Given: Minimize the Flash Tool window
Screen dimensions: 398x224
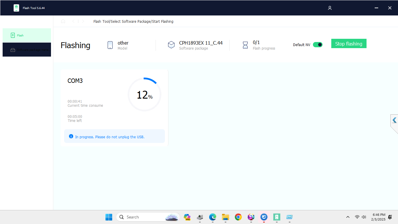Looking at the screenshot, I should 376,8.
